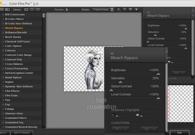Click the control point button in small panel
Screen dimensions: 195x135
(x=179, y=73)
